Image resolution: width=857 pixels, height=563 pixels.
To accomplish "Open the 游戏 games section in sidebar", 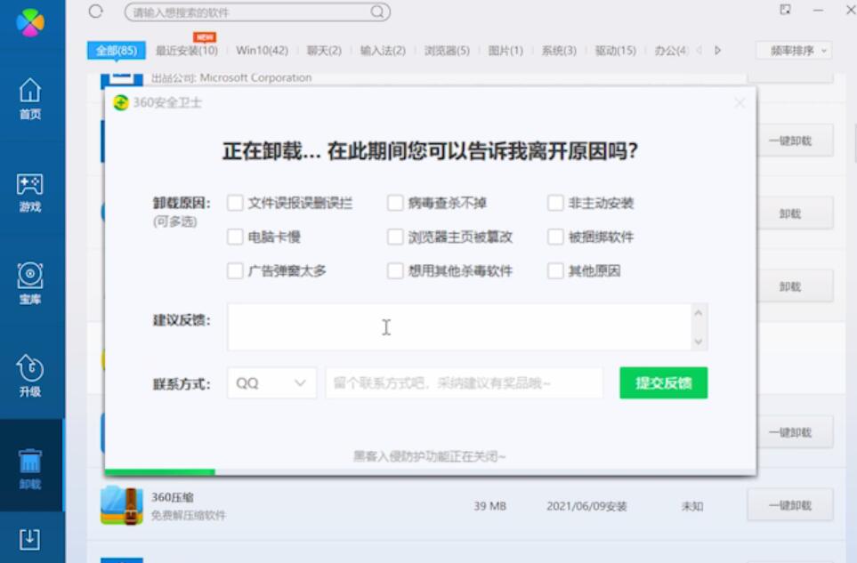I will click(x=30, y=192).
